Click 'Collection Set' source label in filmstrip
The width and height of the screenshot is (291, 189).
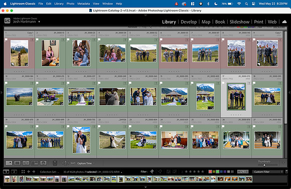coord(50,172)
